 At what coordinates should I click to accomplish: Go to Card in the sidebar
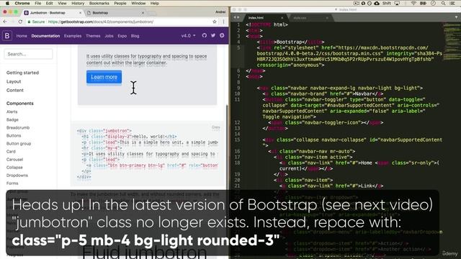pyautogui.click(x=11, y=151)
